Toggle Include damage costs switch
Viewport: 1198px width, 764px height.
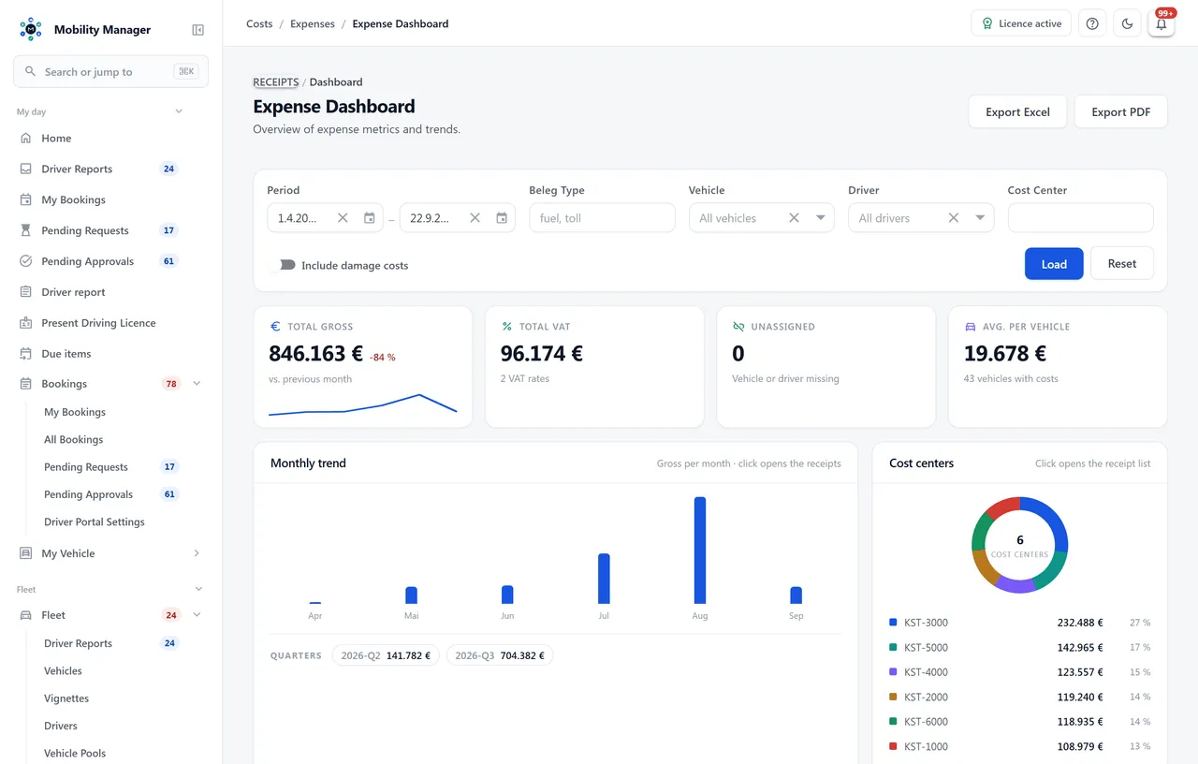283,266
